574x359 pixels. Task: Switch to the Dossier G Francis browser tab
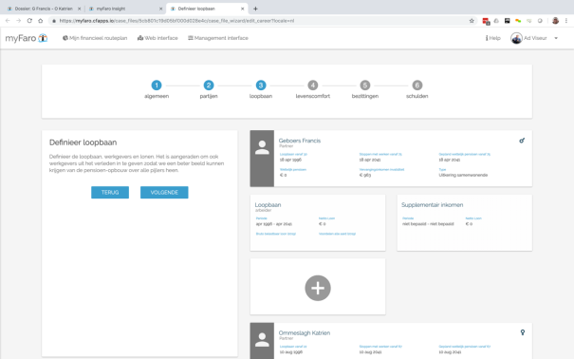click(44, 9)
